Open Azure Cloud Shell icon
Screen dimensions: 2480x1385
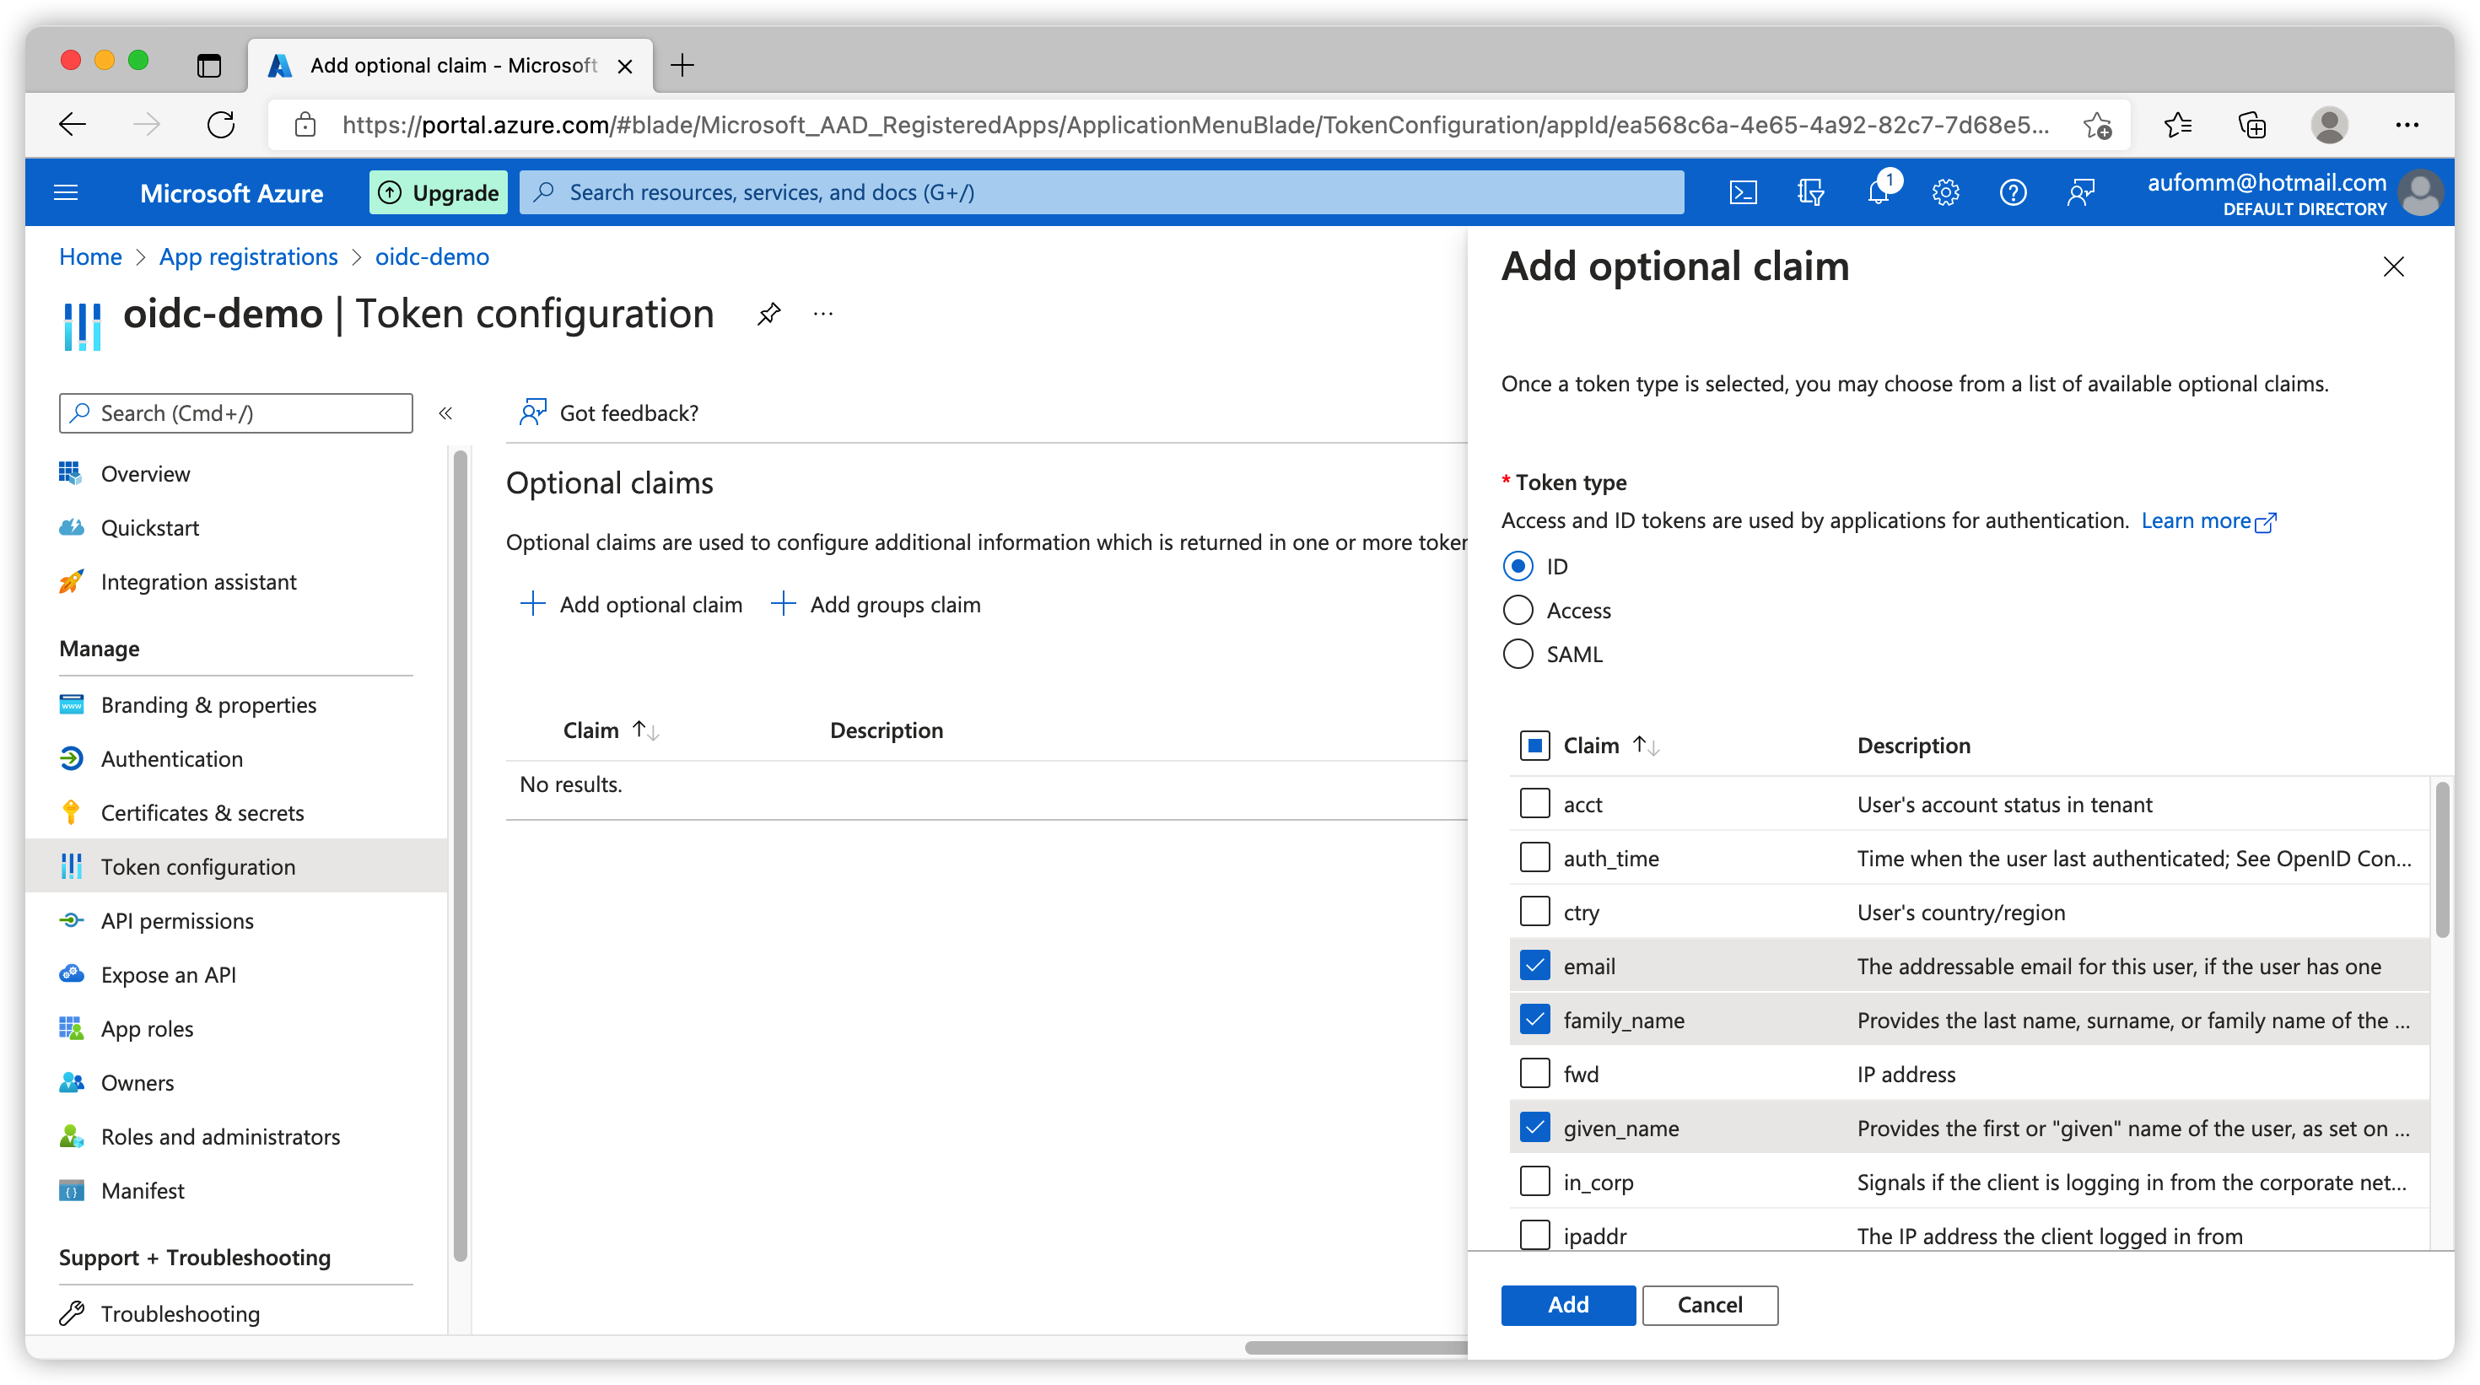1743,192
